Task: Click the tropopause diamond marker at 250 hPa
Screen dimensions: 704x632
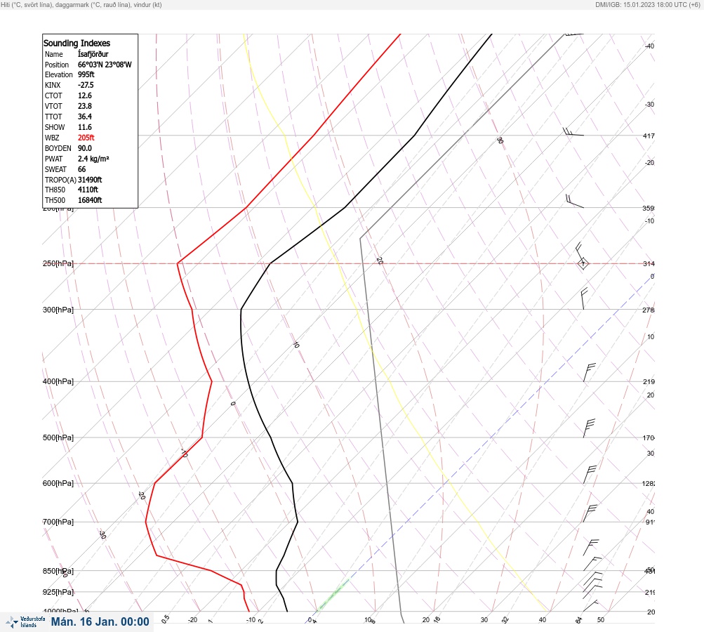Action: pyautogui.click(x=583, y=263)
